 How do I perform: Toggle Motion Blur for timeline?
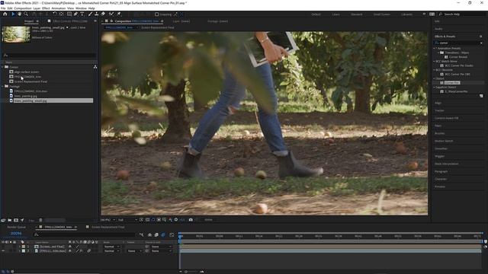click(163, 235)
